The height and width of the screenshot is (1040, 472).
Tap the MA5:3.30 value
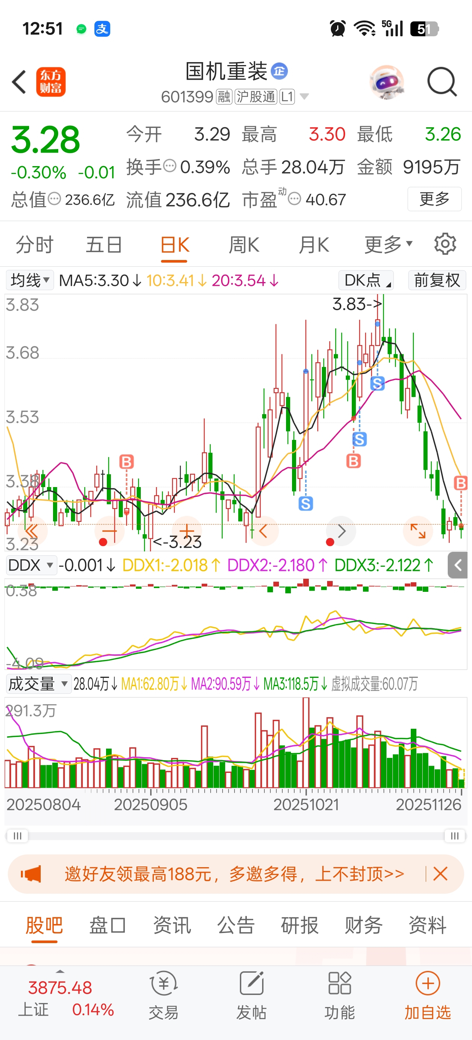[x=100, y=280]
